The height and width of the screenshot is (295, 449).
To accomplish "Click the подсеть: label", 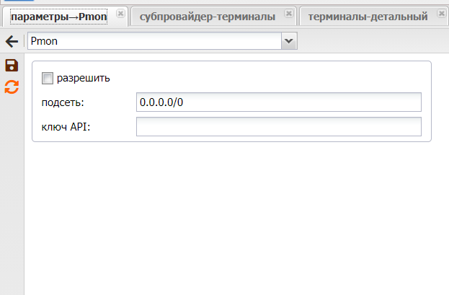I will coord(63,102).
